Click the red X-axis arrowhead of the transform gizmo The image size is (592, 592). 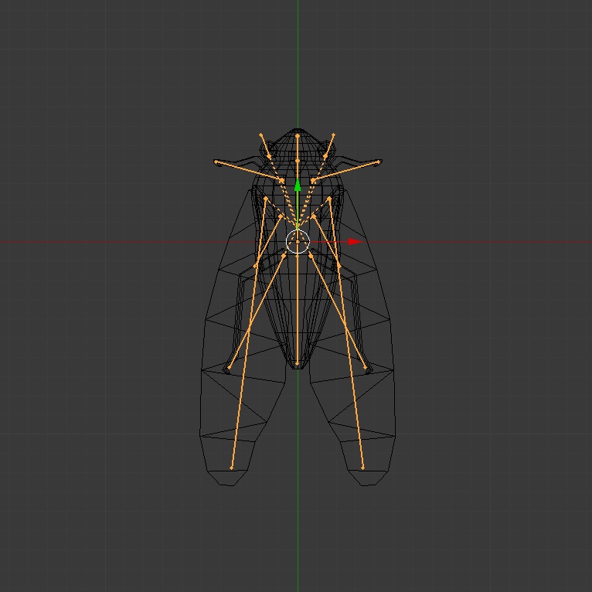coord(355,242)
